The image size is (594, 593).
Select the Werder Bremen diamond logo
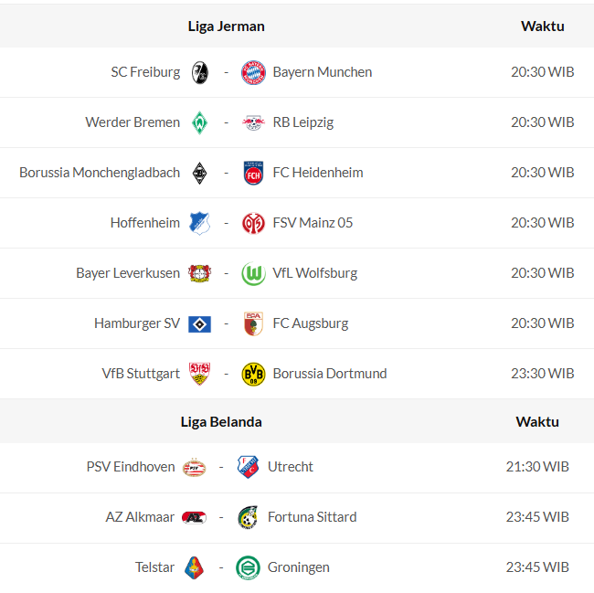click(200, 122)
